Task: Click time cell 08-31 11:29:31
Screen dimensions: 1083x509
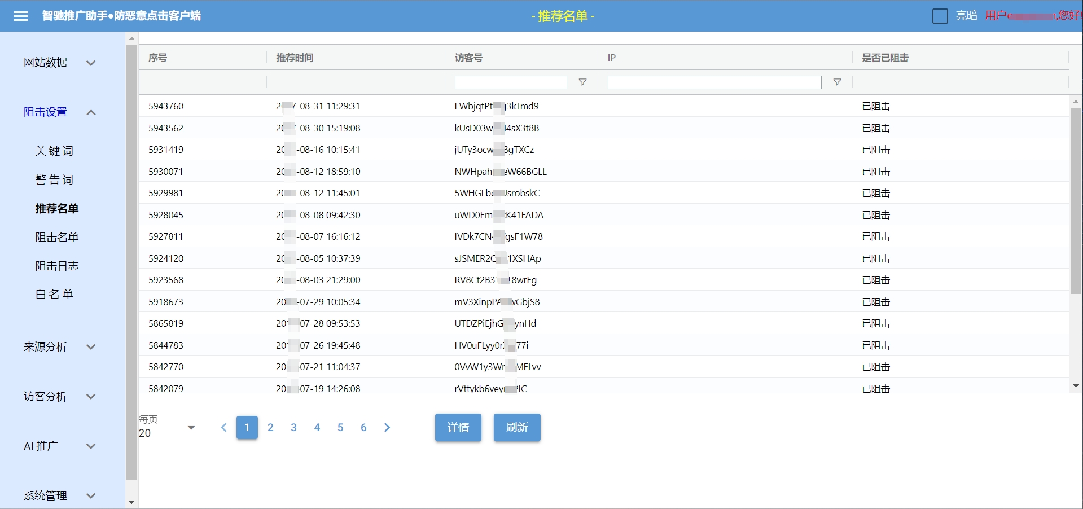Action: pyautogui.click(x=318, y=106)
